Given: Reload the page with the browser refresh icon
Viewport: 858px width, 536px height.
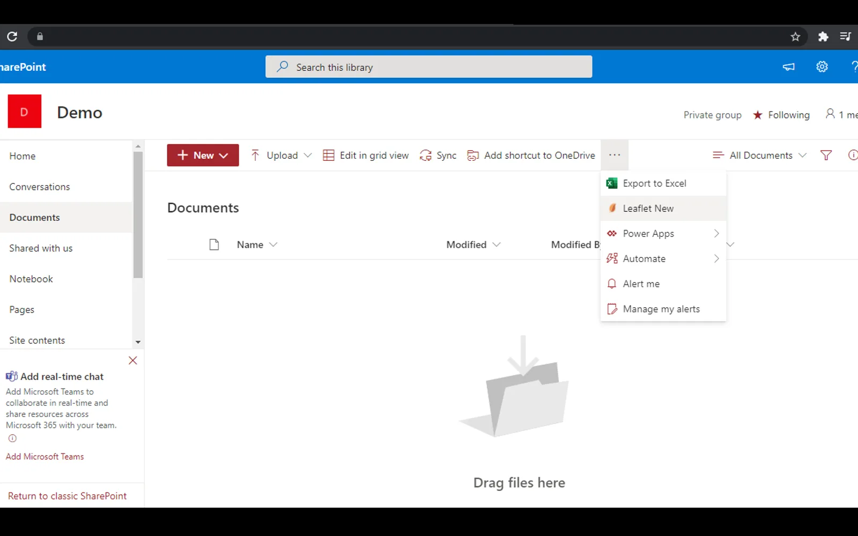Looking at the screenshot, I should [12, 36].
